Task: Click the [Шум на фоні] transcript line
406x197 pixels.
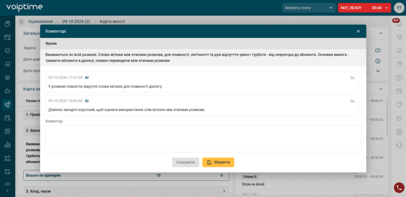Action: (x=253, y=184)
